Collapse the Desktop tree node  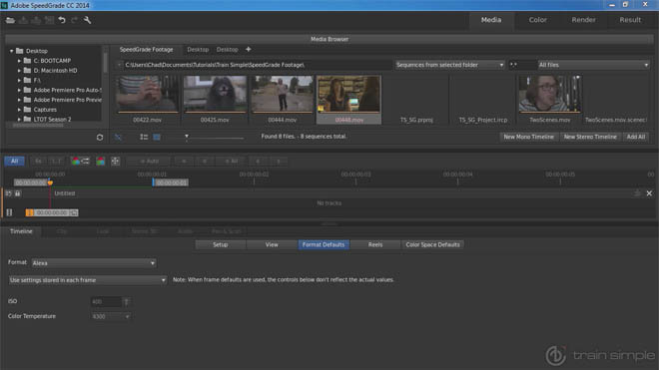tap(11, 51)
